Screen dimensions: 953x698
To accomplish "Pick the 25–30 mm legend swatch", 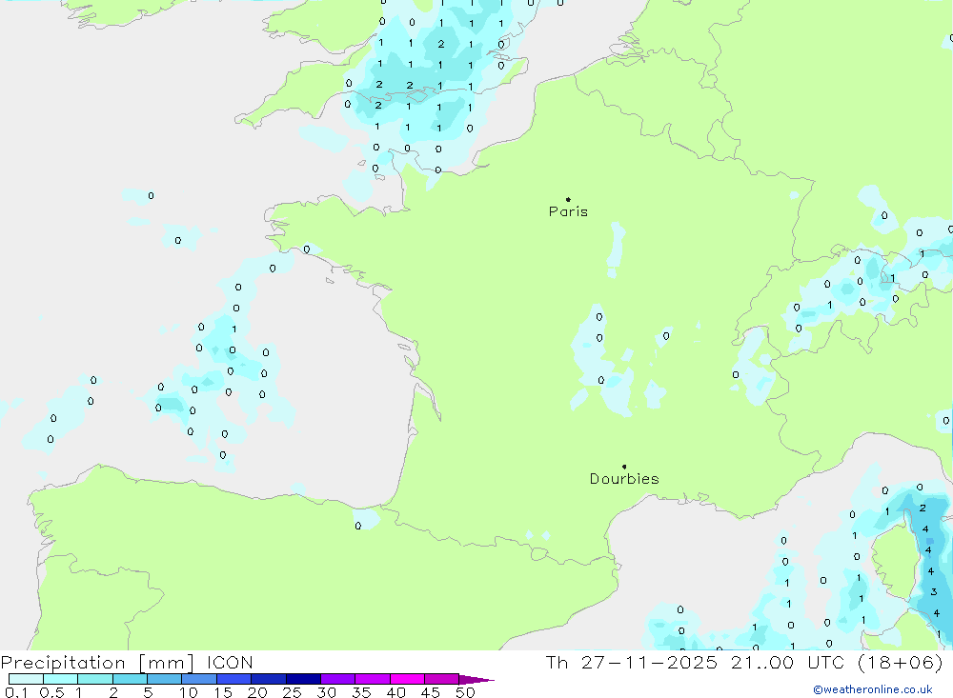I will point(303,679).
